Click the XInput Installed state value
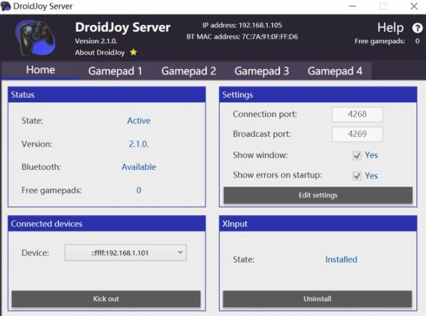This screenshot has width=426, height=316. [x=341, y=259]
